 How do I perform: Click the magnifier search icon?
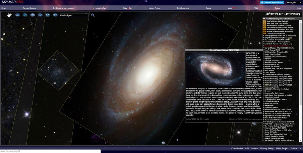pos(93,15)
